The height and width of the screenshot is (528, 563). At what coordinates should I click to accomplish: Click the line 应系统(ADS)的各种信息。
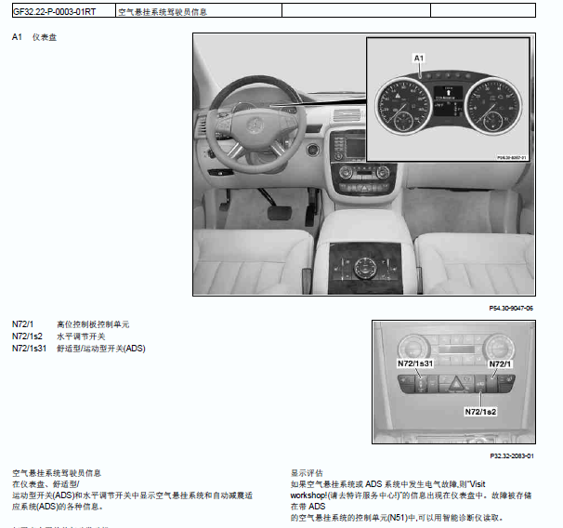click(58, 507)
